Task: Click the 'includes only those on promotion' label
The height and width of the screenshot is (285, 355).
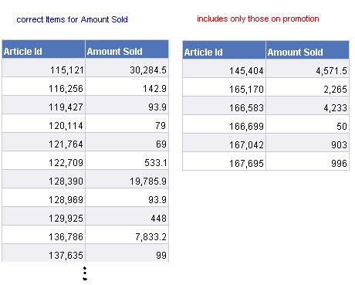Action: (258, 19)
